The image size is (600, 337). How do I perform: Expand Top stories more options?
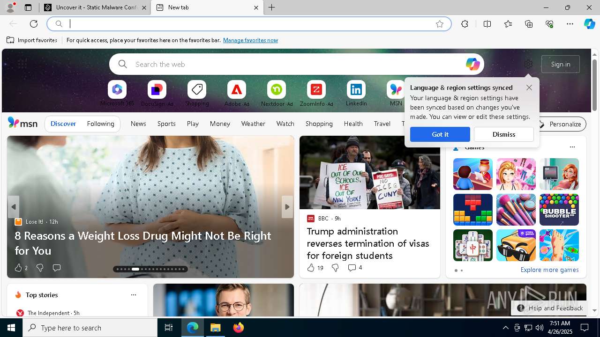[134, 295]
